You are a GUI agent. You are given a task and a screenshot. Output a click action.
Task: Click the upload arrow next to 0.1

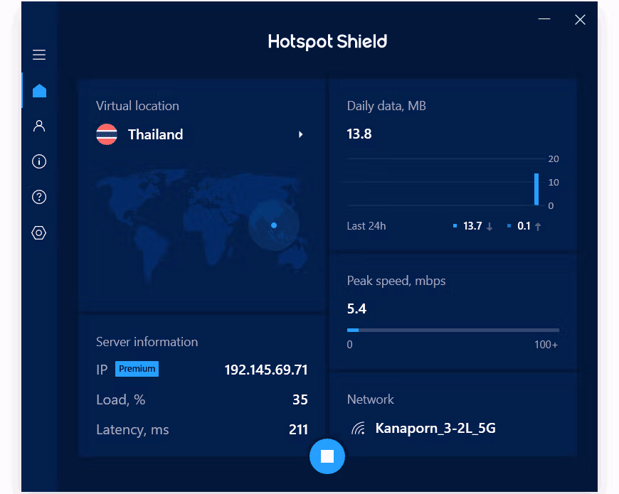538,226
